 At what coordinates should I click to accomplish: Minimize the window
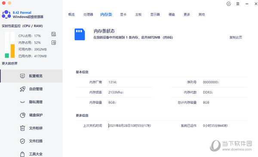pyautogui.click(x=247, y=4)
